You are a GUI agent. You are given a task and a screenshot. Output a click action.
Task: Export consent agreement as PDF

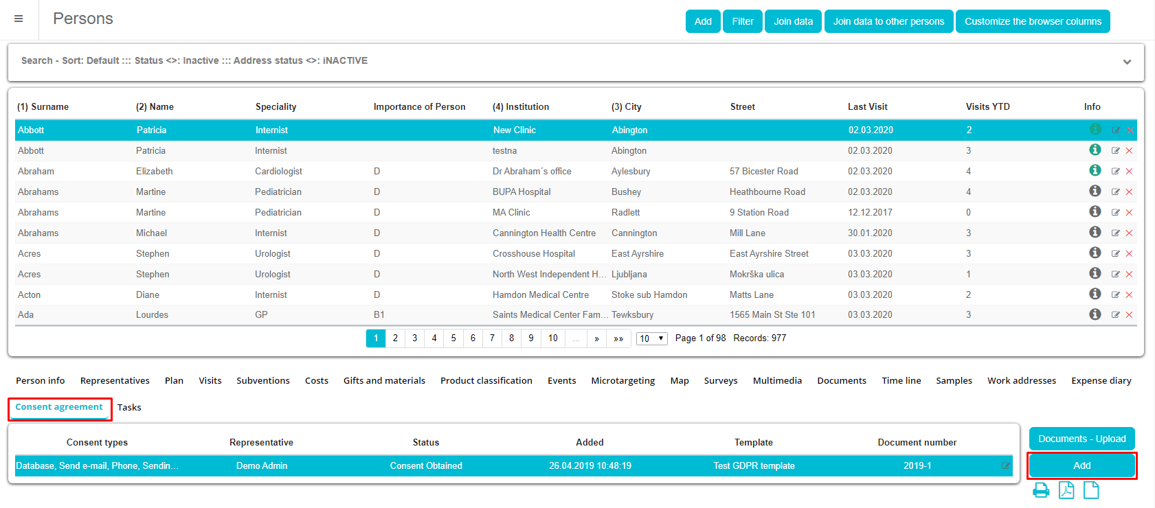pos(1066,490)
